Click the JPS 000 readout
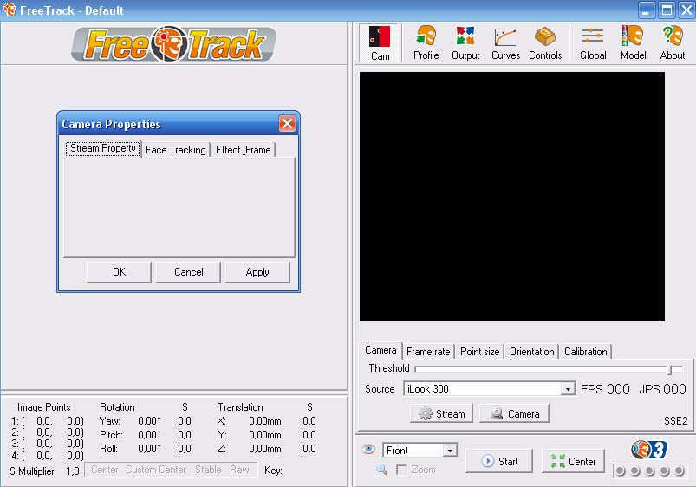The height and width of the screenshot is (487, 696). pyautogui.click(x=662, y=389)
